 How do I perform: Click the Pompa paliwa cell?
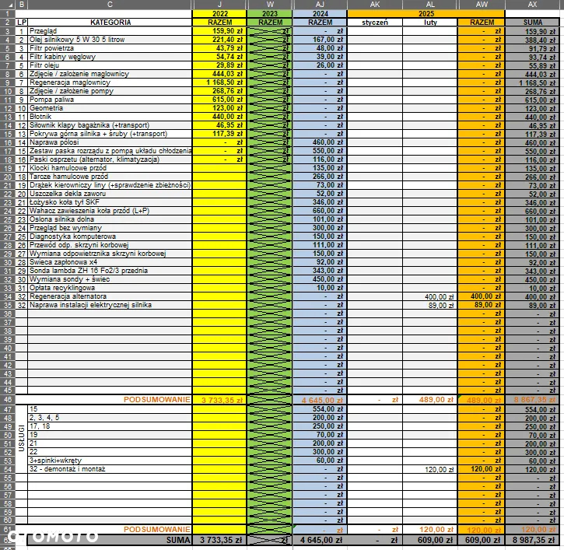pyautogui.click(x=110, y=100)
